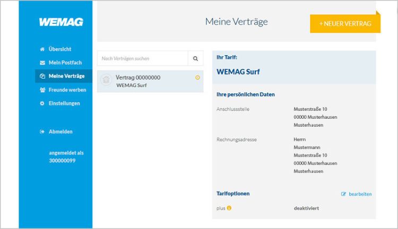Image resolution: width=398 pixels, height=229 pixels.
Task: Select the Vertrag 00000000 list entry
Action: pyautogui.click(x=150, y=82)
